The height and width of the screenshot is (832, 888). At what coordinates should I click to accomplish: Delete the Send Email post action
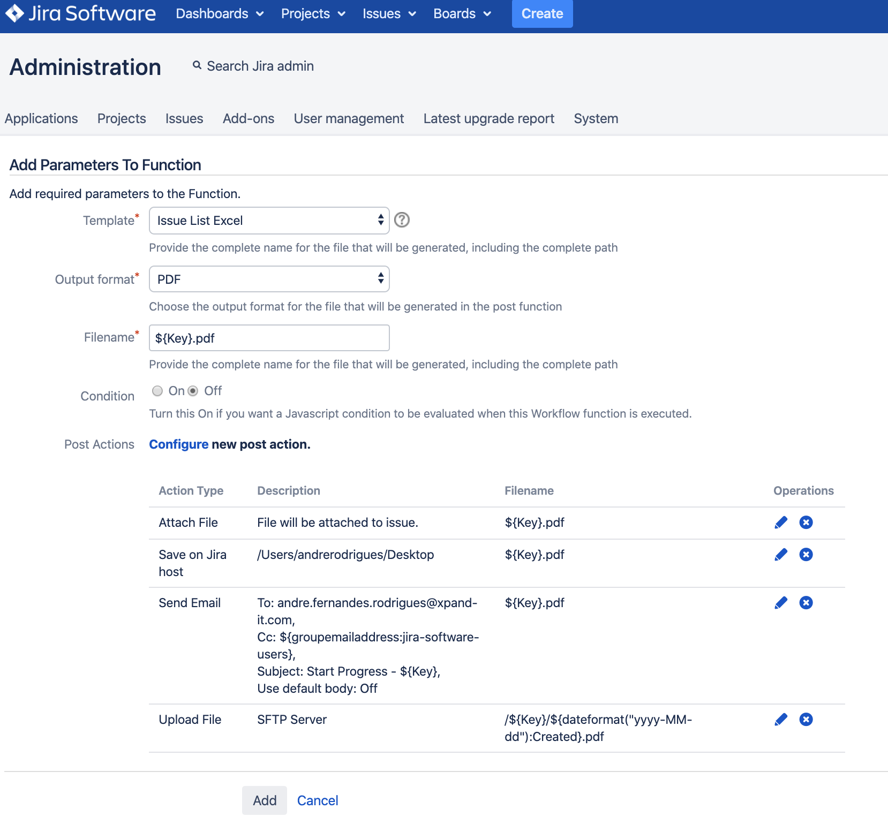click(x=806, y=603)
